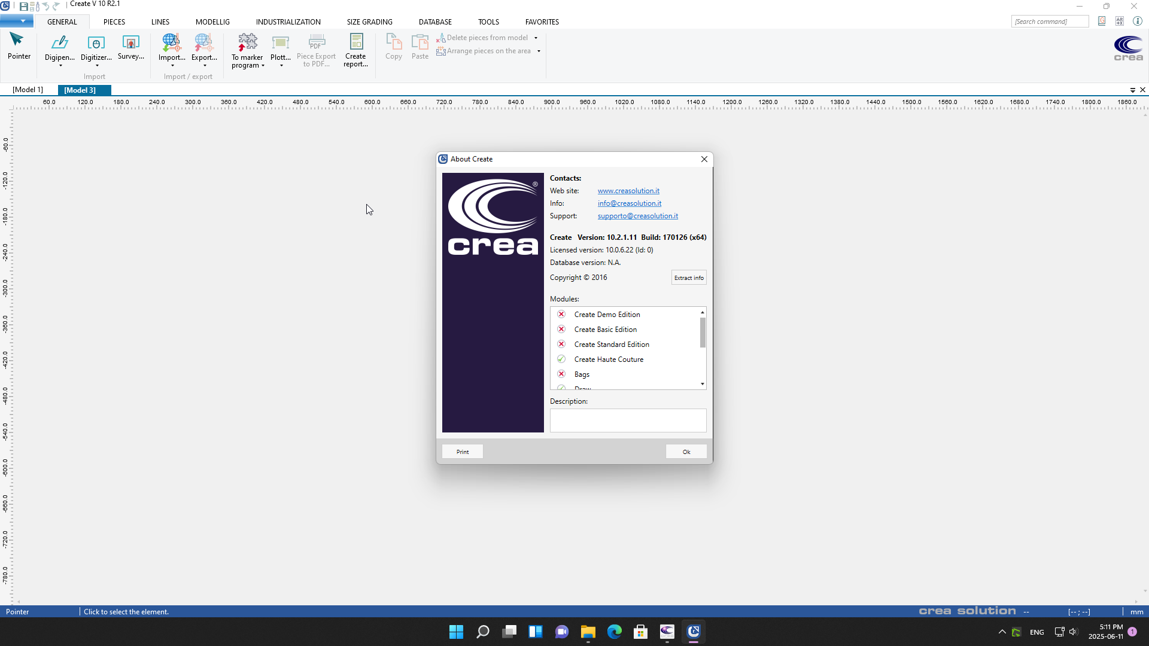This screenshot has width=1149, height=646.
Task: Click the Extract info button
Action: coord(688,278)
